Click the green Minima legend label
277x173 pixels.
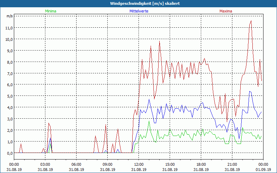click(x=51, y=11)
